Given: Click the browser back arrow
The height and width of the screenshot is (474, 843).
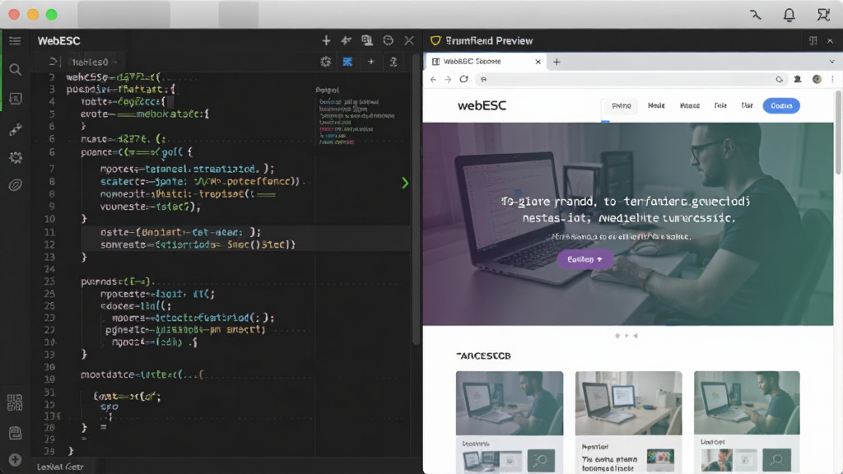Looking at the screenshot, I should 433,79.
